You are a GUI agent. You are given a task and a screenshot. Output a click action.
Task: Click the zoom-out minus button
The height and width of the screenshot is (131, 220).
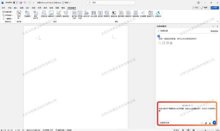(198, 130)
